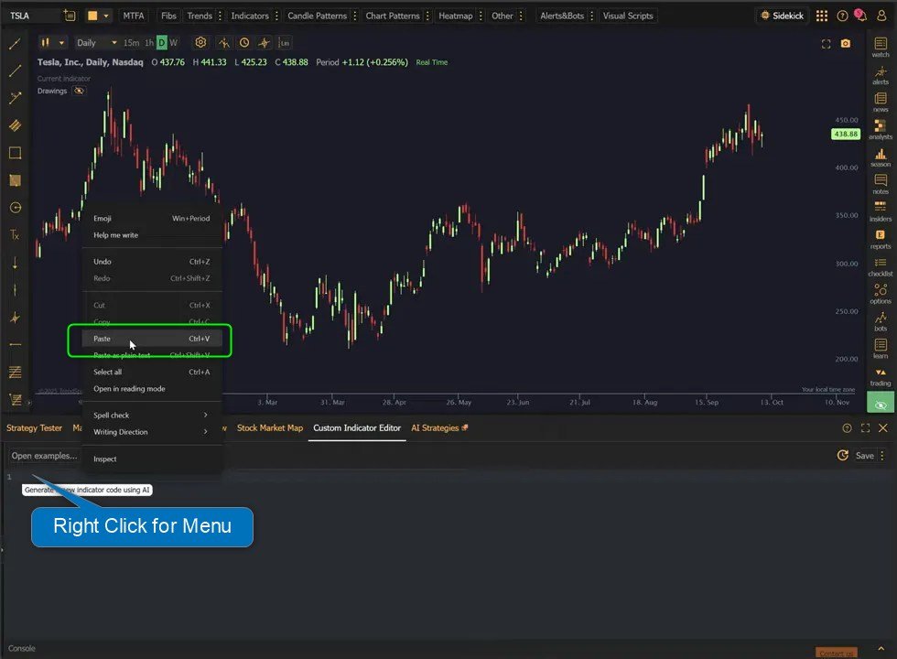Select the circle drawing tool
Screen dimensions: 897x659
15,208
